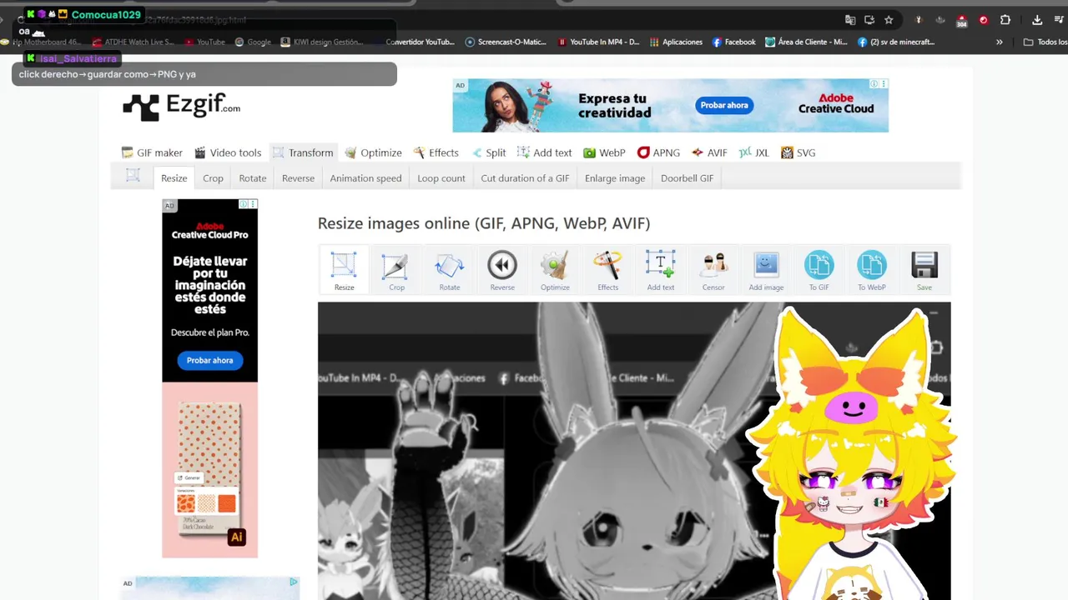Switch to the Resize sub-tab
Viewport: 1068px width, 600px height.
pyautogui.click(x=174, y=178)
